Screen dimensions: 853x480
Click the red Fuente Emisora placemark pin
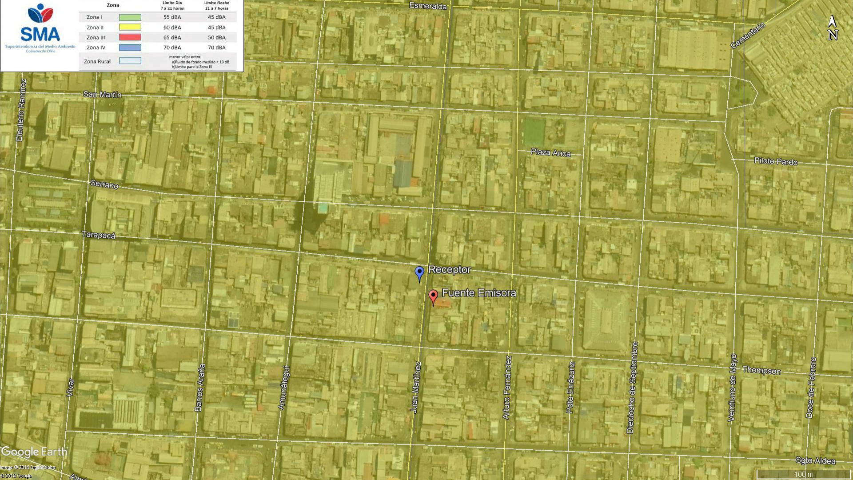coord(433,296)
